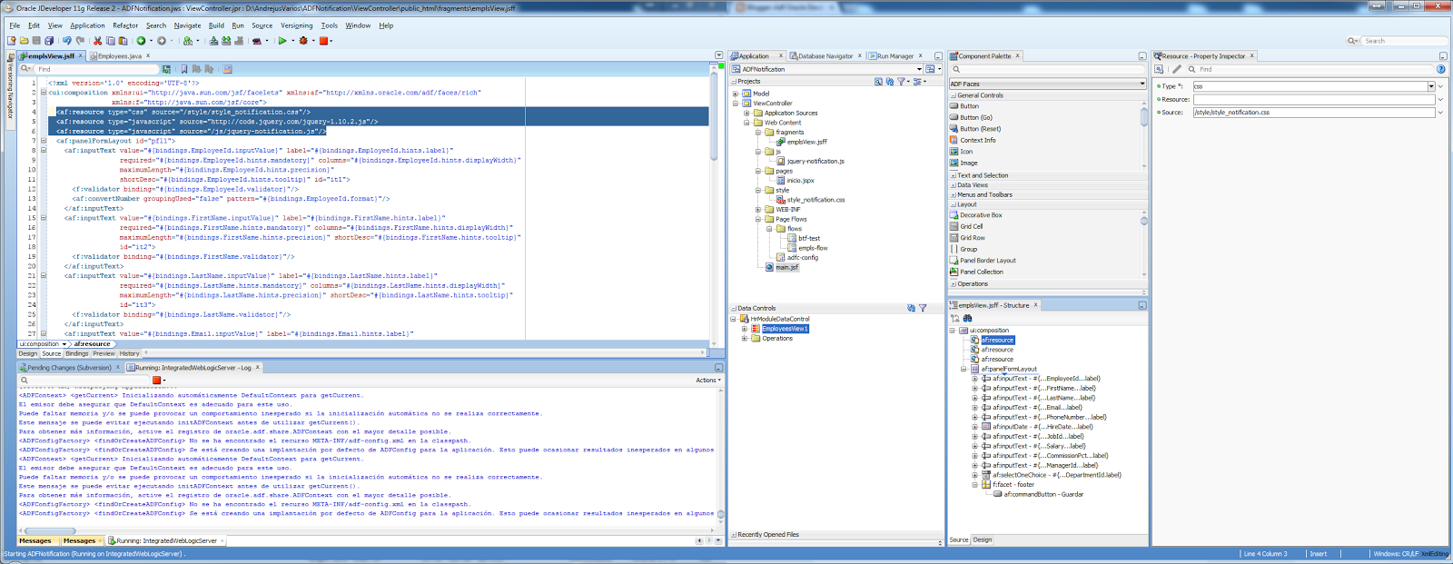
Task: Switch to Employees.java editor tab
Action: click(x=119, y=56)
